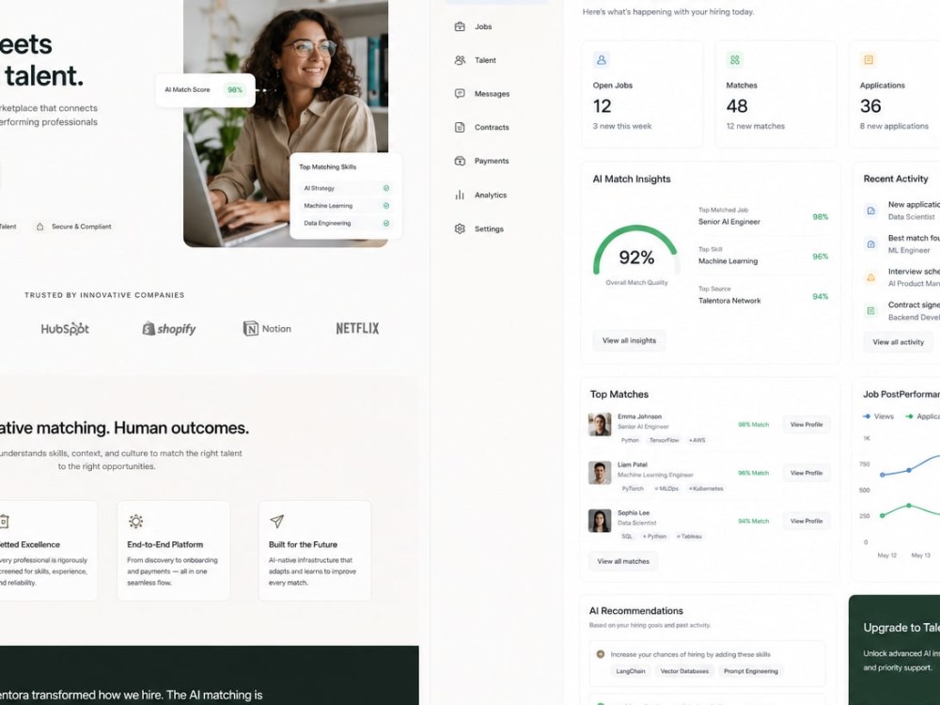This screenshot has width=940, height=705.
Task: Click the Applications count 36
Action: pos(870,106)
